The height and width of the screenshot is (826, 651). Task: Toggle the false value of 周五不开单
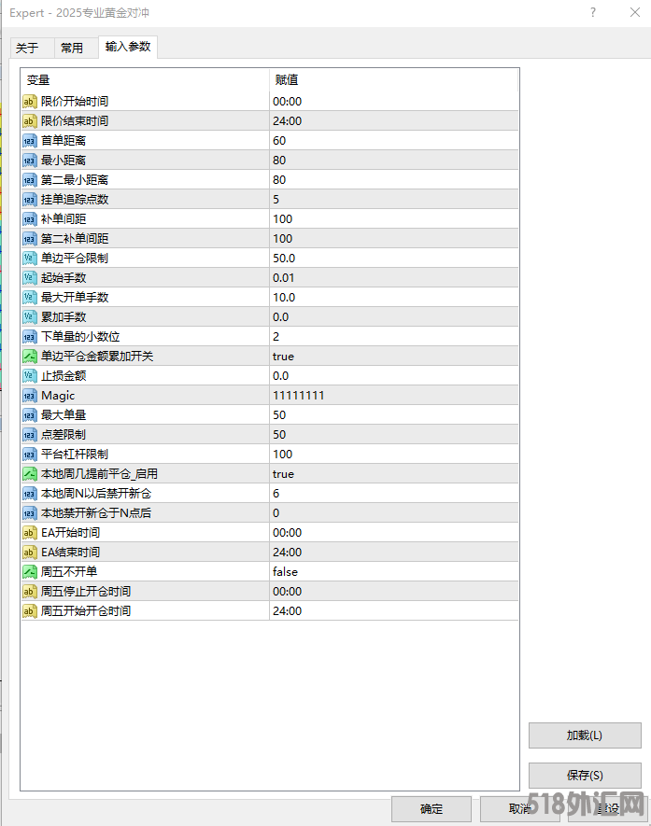[x=285, y=571]
